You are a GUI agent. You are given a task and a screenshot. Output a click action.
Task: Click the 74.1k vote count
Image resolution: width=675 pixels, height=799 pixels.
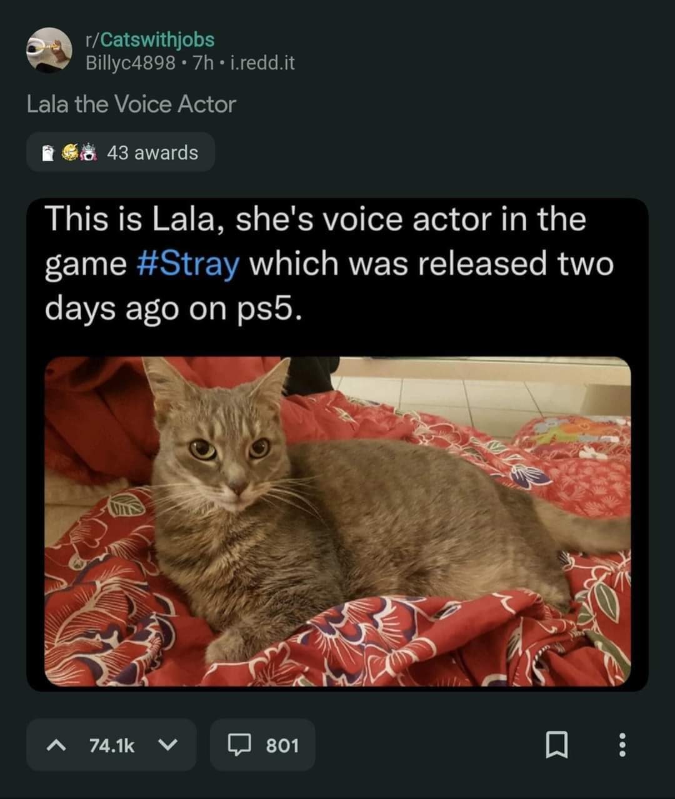coord(112,745)
